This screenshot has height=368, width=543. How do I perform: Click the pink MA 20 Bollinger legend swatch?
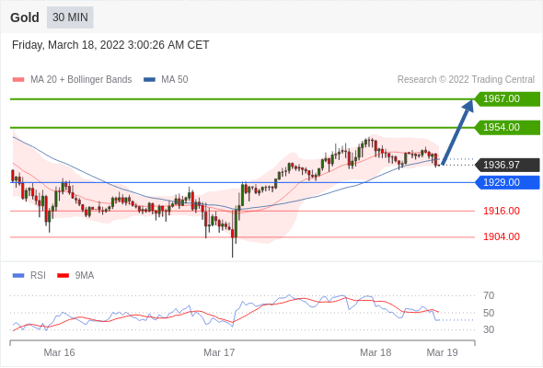coord(18,80)
